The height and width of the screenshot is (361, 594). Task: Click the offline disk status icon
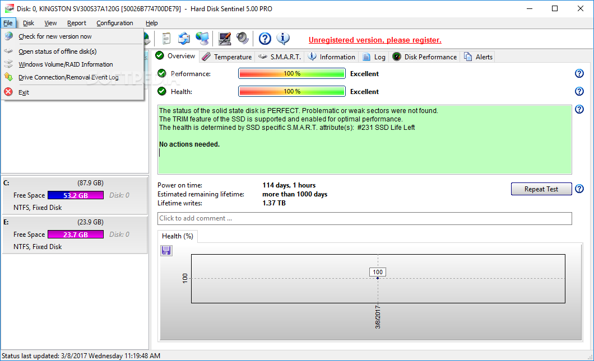tap(8, 51)
